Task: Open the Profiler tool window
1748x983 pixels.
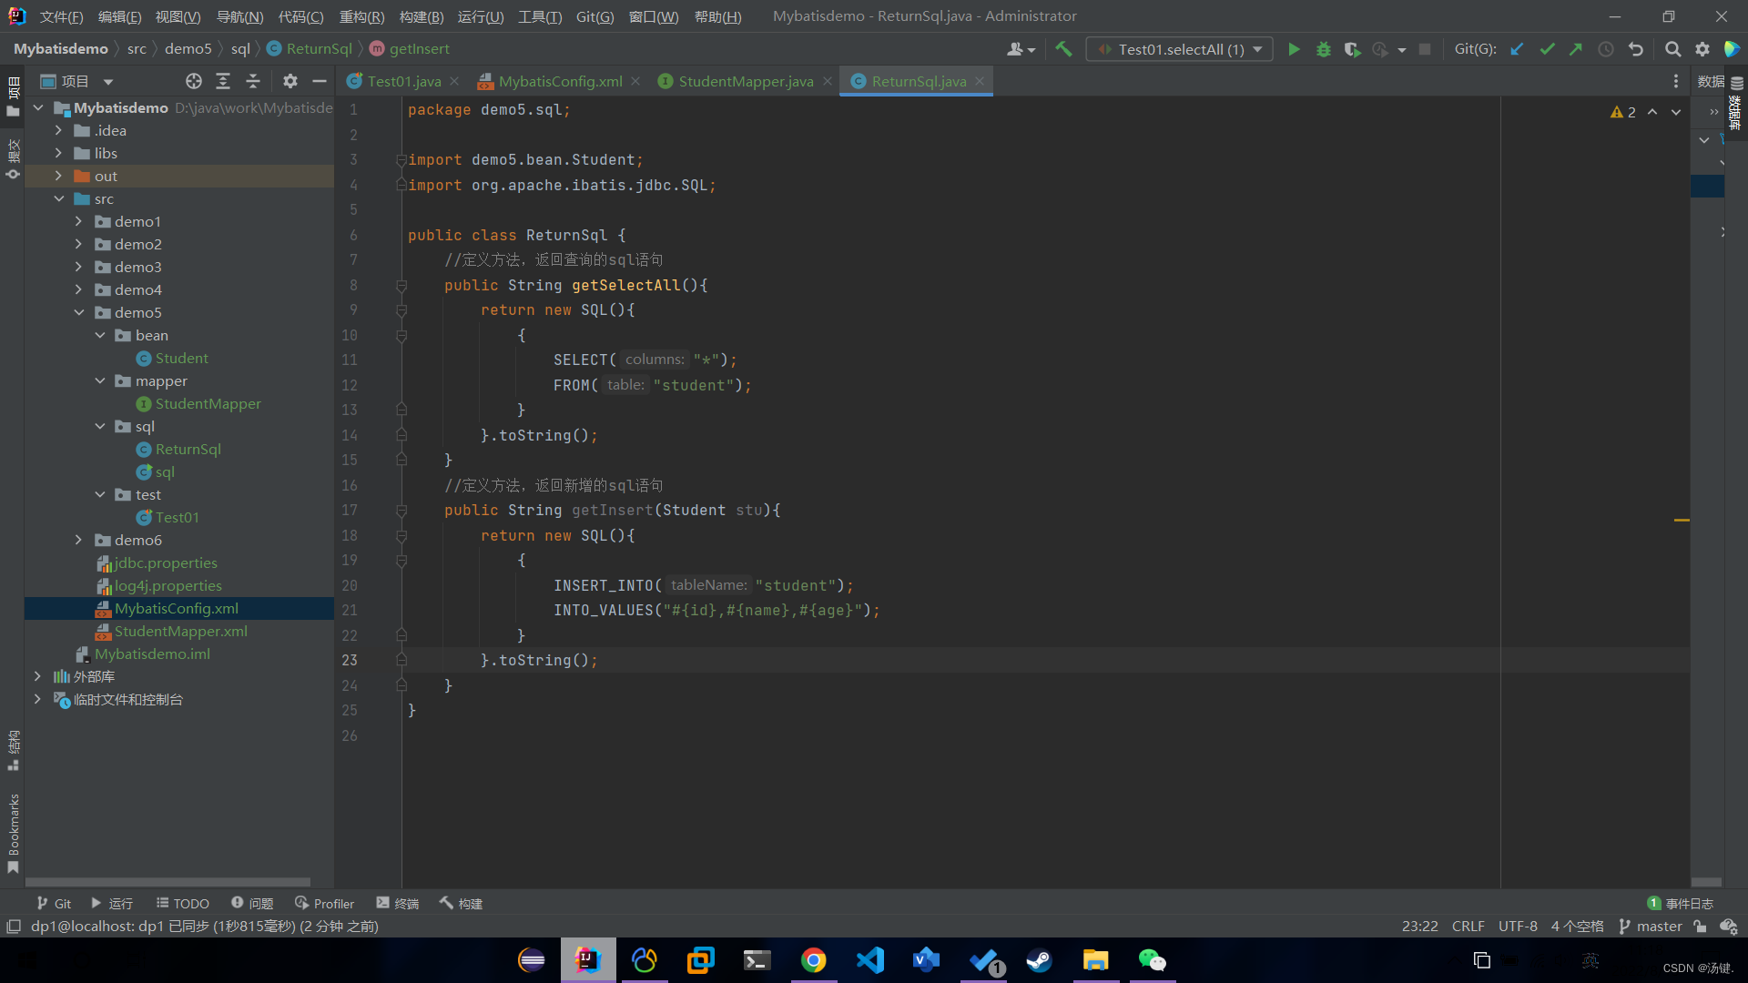Action: click(x=325, y=903)
